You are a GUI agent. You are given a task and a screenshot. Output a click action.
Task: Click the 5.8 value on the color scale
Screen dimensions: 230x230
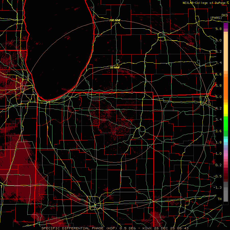click(218, 86)
